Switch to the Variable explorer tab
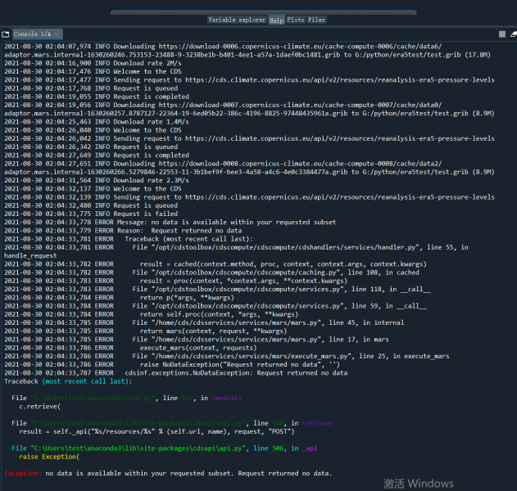This screenshot has width=517, height=491. (x=237, y=19)
